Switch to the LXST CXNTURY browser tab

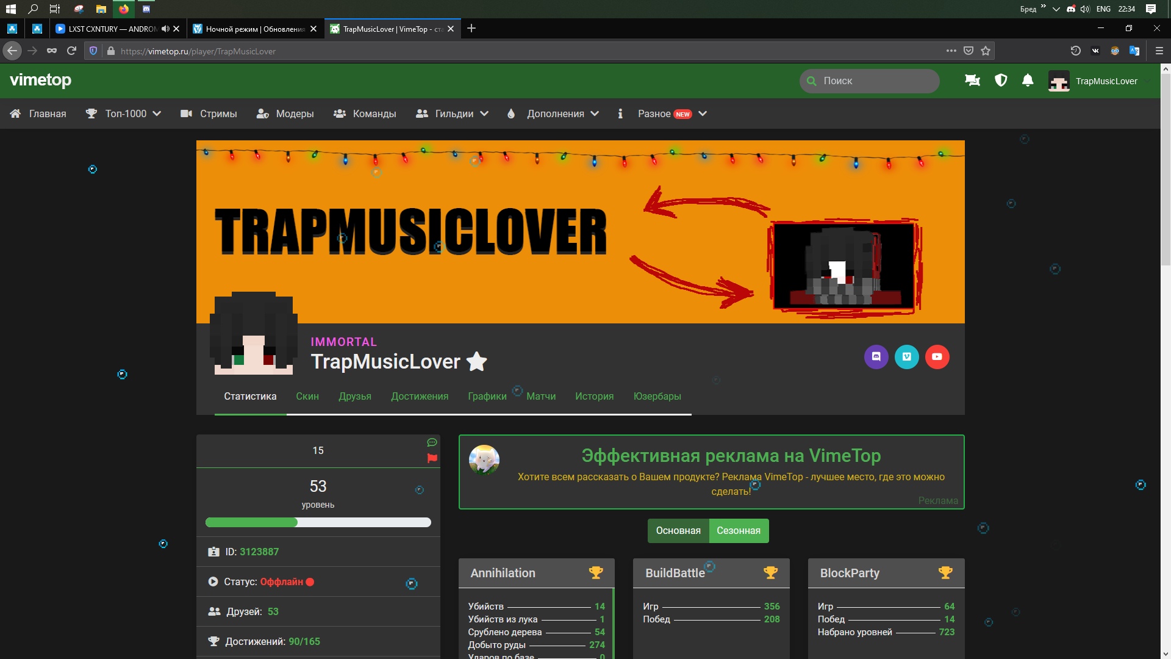click(x=118, y=29)
